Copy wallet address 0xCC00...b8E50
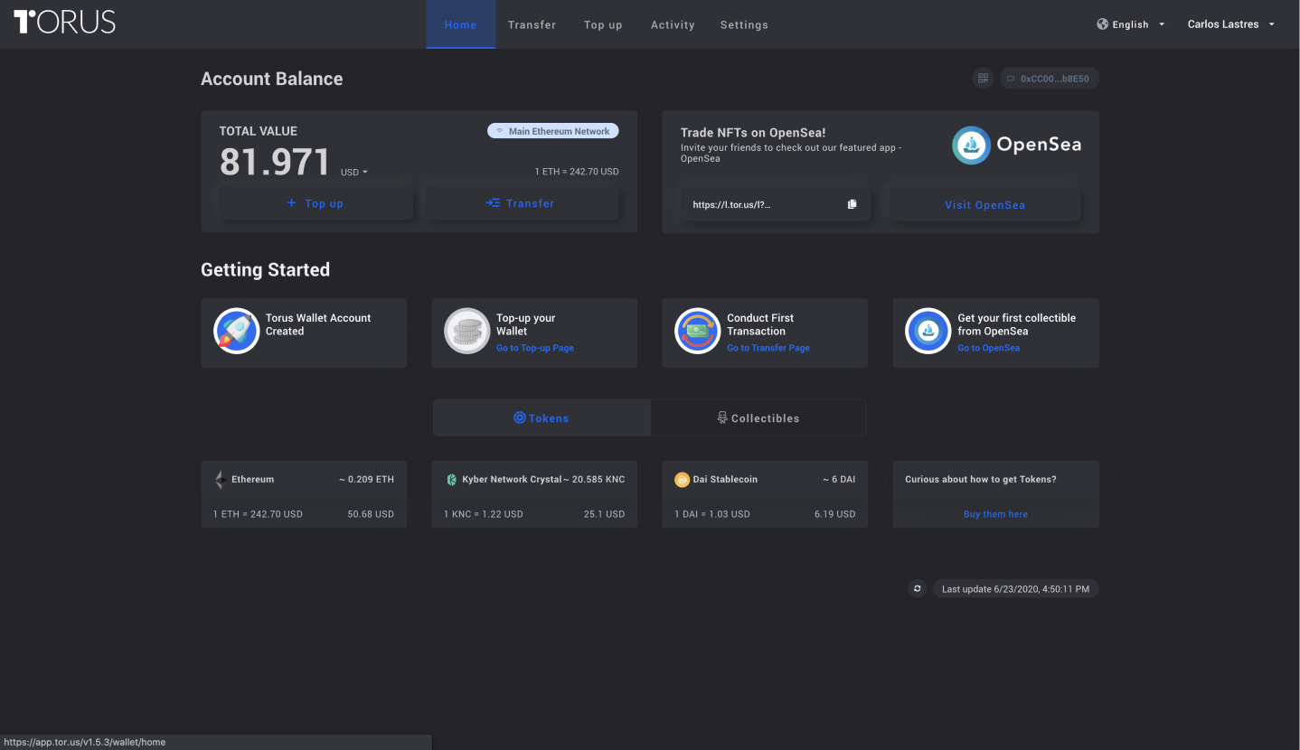1300x750 pixels. click(1049, 79)
